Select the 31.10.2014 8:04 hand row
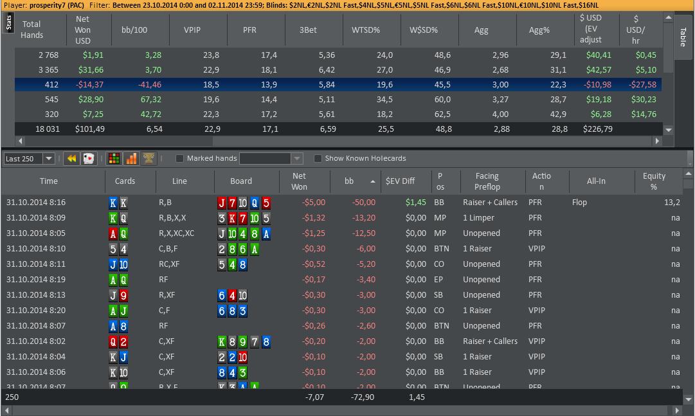Viewport: 695px width, 416px height. click(342, 357)
